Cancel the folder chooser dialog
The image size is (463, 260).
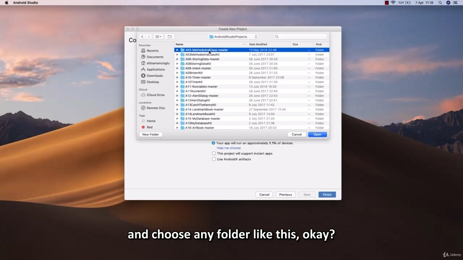(297, 134)
